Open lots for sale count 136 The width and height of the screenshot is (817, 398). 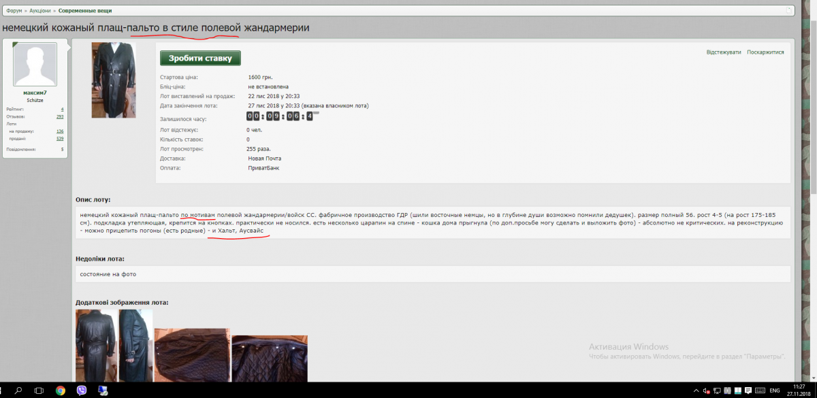tap(60, 131)
